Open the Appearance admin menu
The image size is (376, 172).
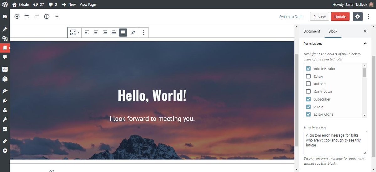coord(5,91)
